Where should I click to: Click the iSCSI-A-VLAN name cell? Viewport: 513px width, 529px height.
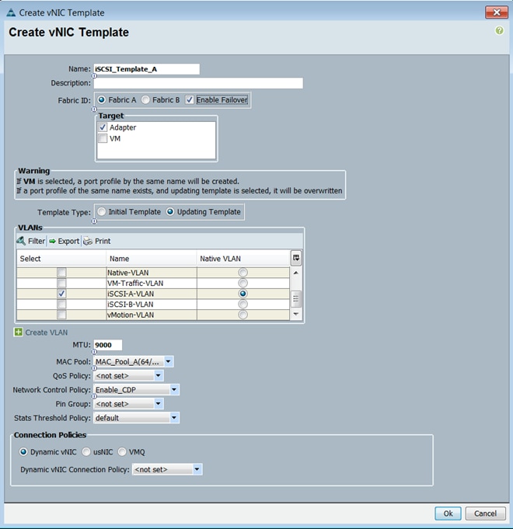click(x=152, y=294)
